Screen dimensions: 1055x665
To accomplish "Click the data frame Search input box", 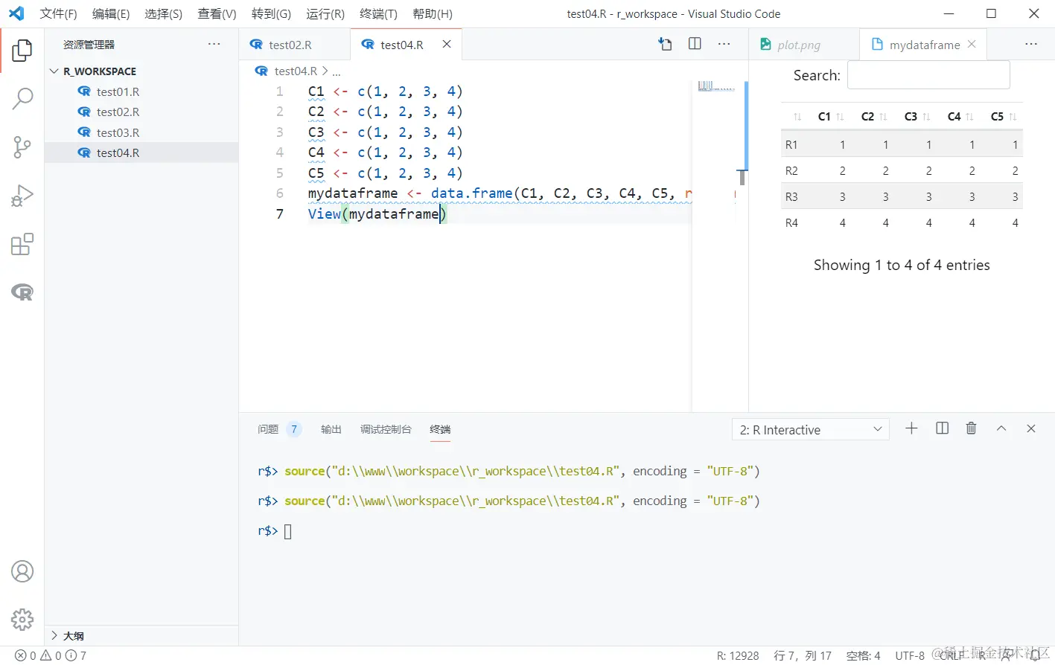I will [x=928, y=75].
